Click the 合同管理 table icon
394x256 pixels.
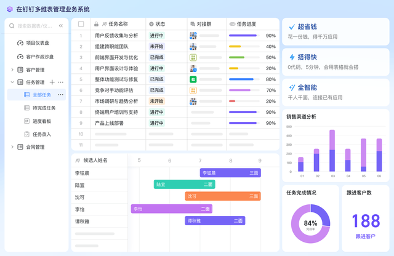tap(20, 147)
